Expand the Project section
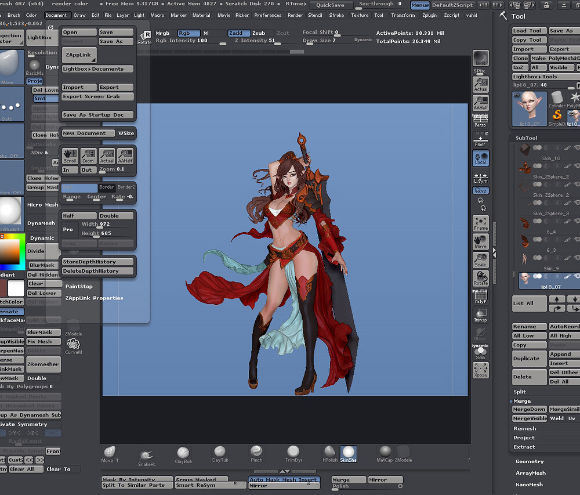The height and width of the screenshot is (495, 580). click(x=524, y=438)
